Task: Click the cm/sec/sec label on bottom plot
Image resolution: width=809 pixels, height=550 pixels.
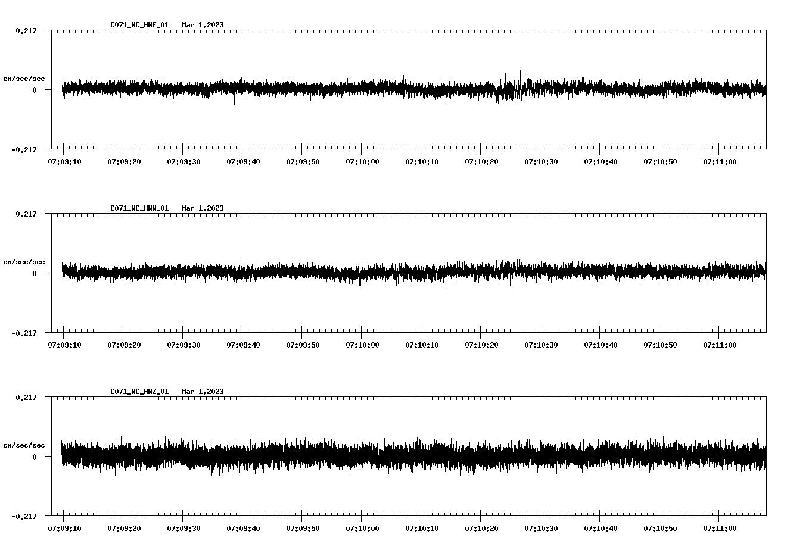Action: (x=24, y=444)
